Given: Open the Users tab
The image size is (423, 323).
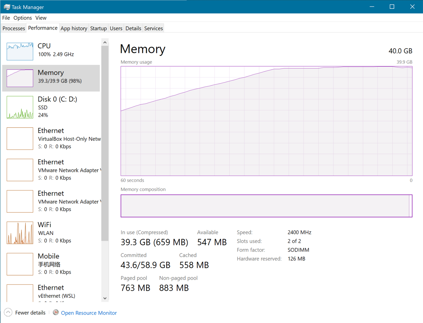Looking at the screenshot, I should point(116,28).
